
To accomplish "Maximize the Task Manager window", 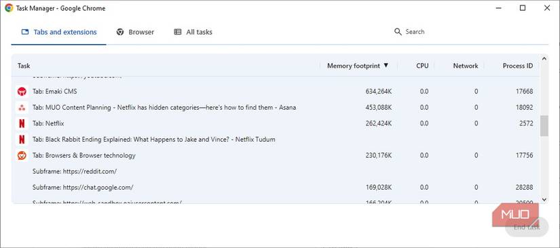I will (523, 8).
